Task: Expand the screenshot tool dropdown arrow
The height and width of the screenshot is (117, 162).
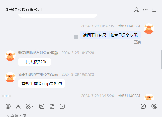Action: click(33, 106)
